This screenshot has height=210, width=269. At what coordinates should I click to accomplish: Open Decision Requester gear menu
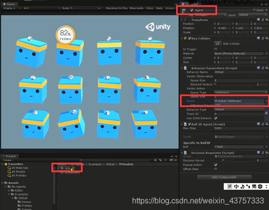pos(267,152)
